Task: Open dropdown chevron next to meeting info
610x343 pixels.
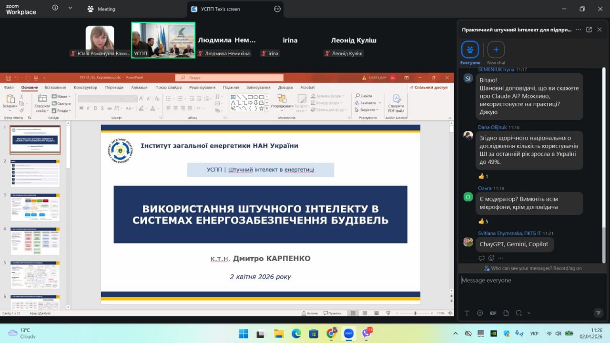Action: point(70,8)
